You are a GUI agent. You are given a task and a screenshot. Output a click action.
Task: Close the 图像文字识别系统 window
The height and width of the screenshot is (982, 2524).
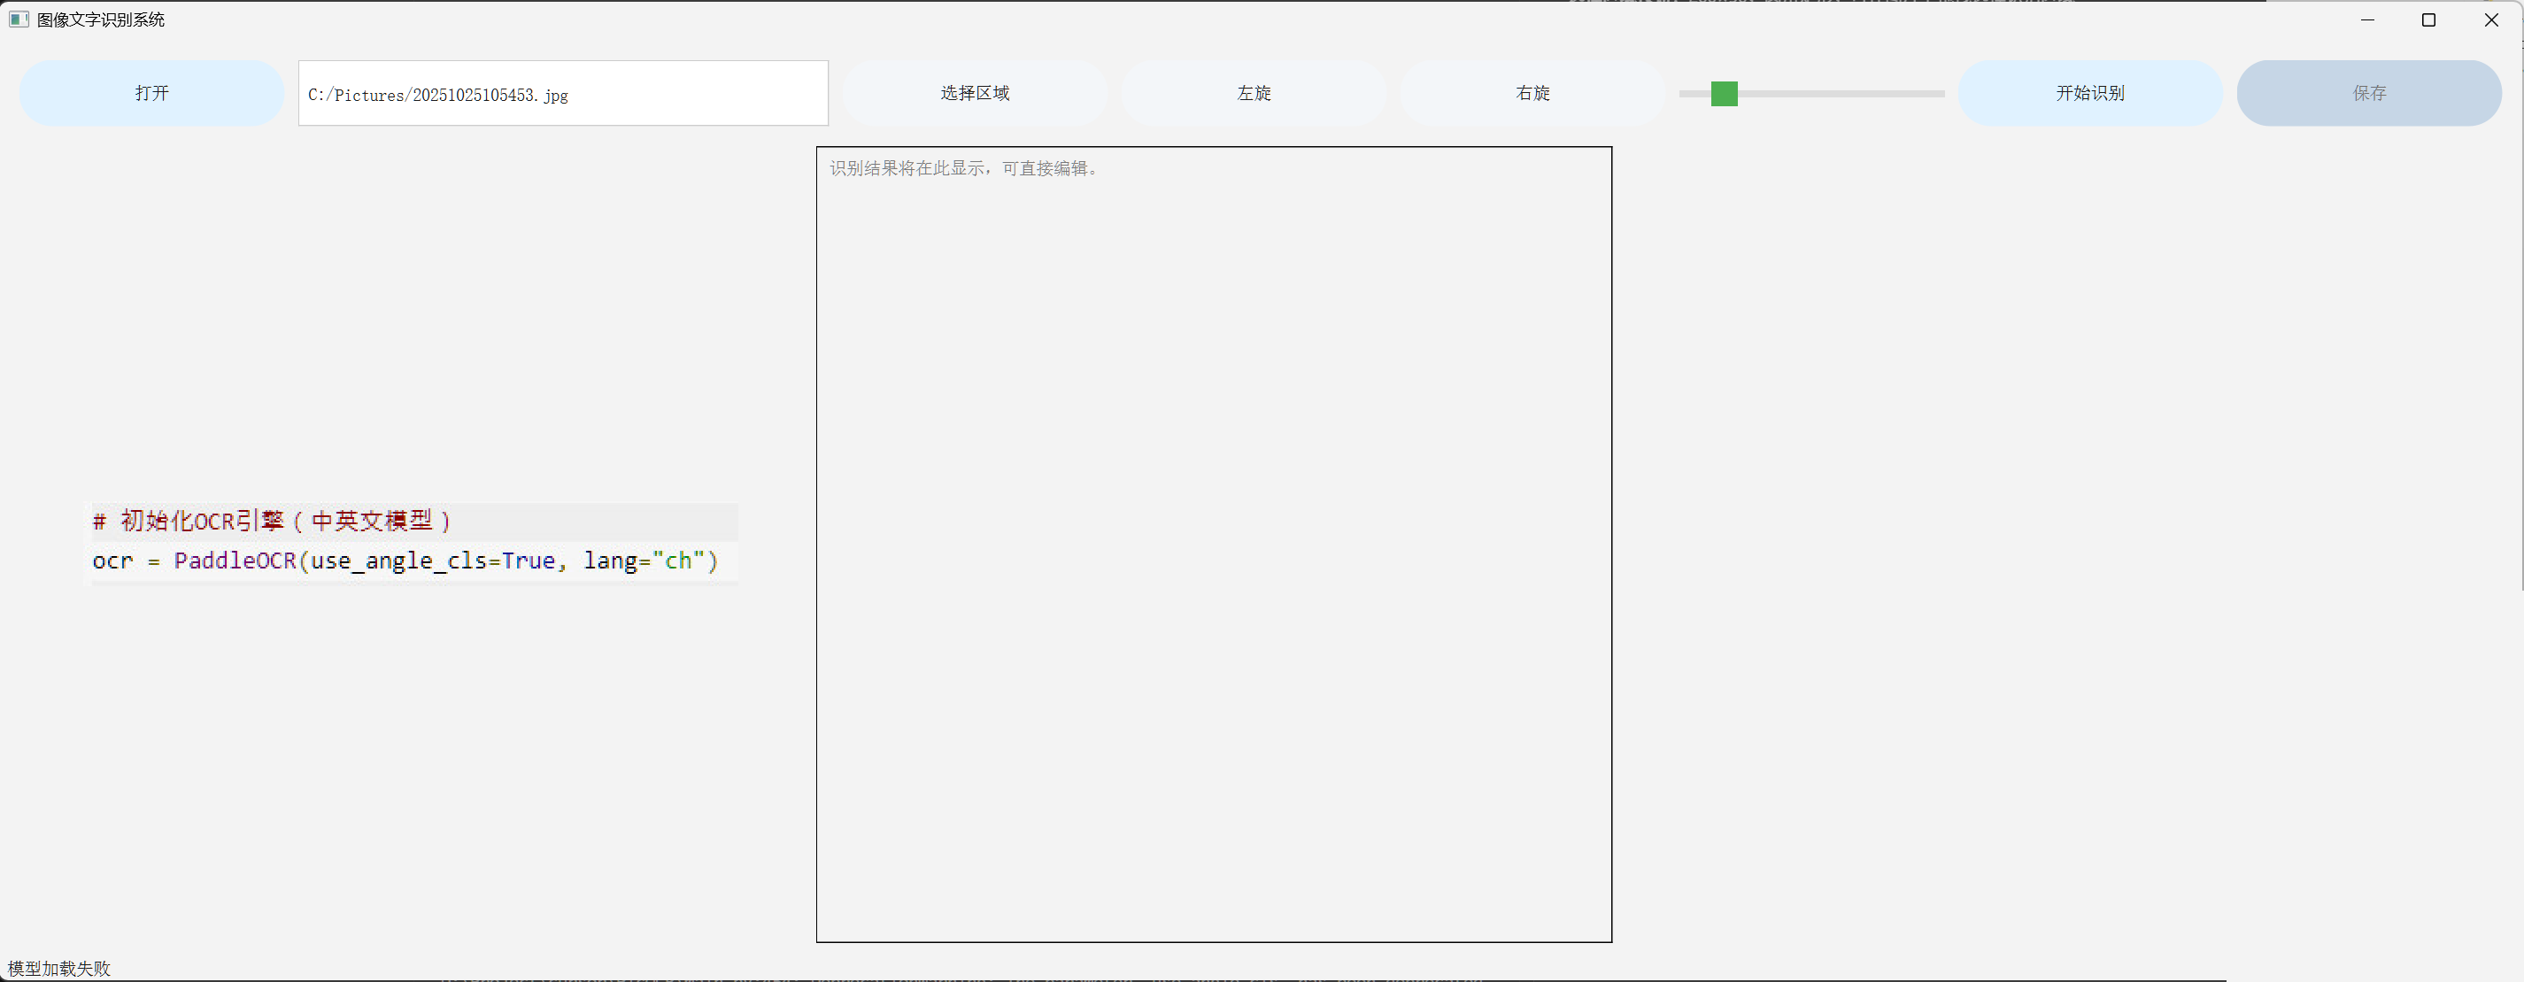2490,19
